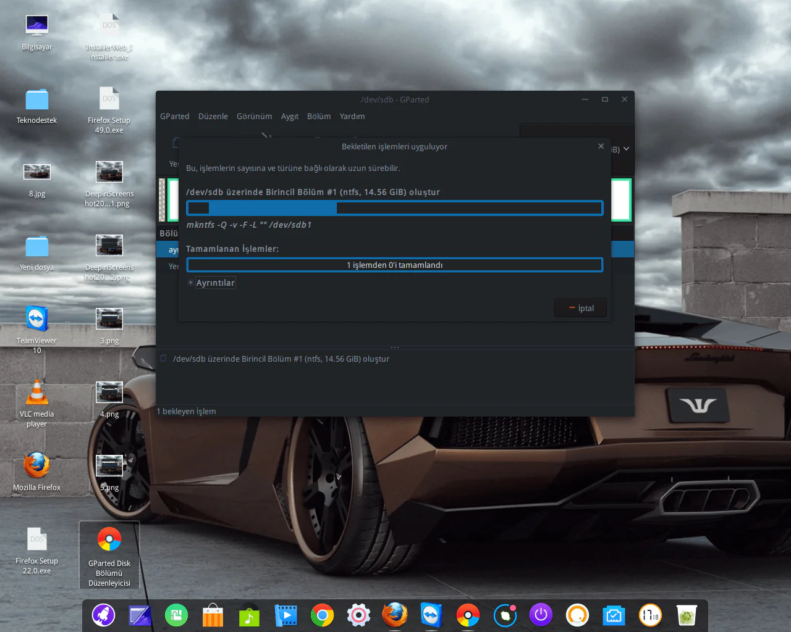Open the Görünüm menu
The width and height of the screenshot is (791, 632).
point(254,116)
